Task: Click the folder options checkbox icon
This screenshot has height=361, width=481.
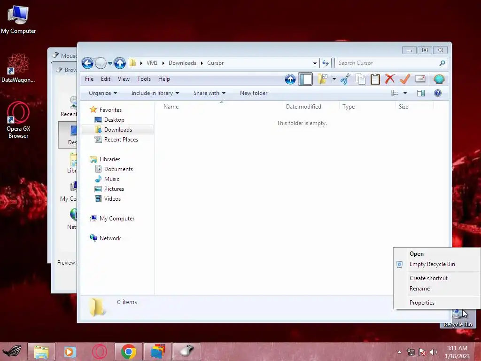Action: tap(322, 79)
